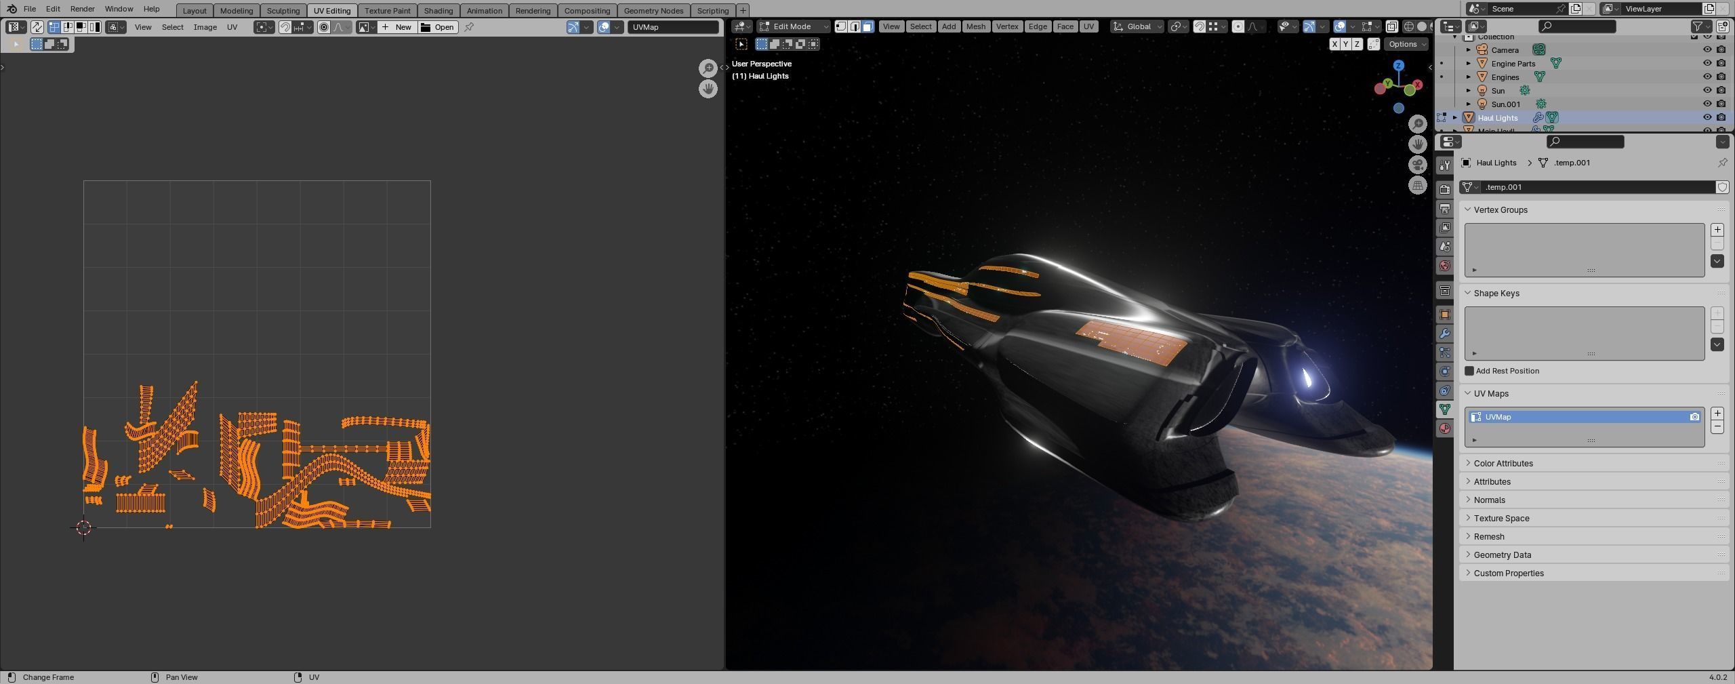Switch to the Geometry Nodes workspace tab

[653, 10]
